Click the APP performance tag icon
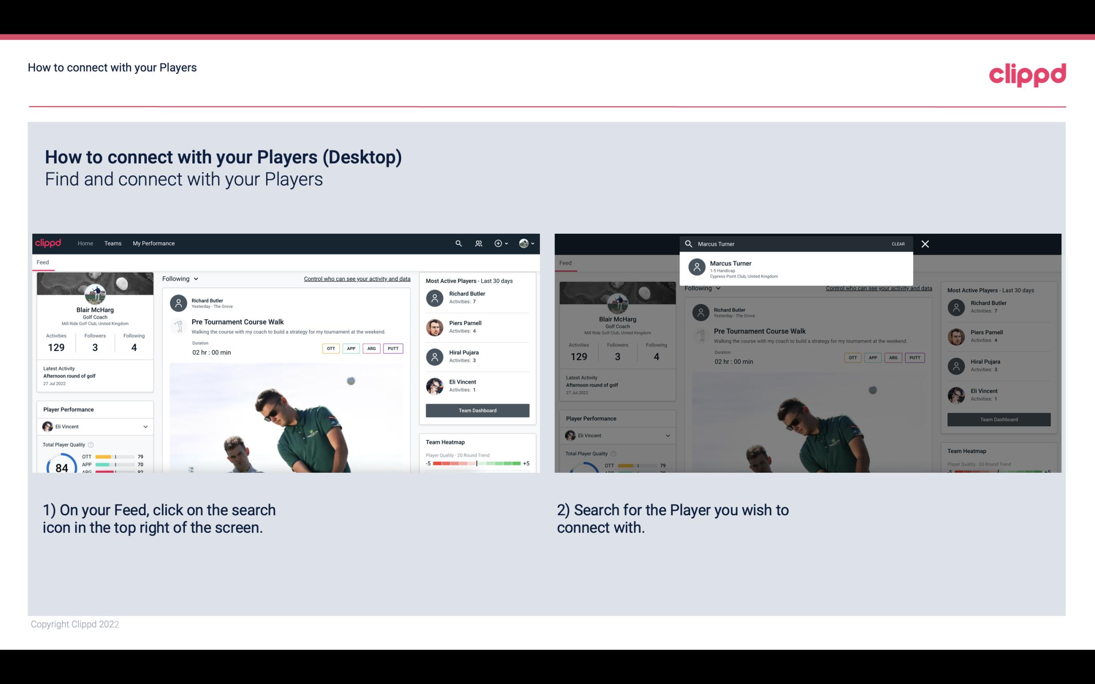Viewport: 1095px width, 684px height. (x=350, y=347)
